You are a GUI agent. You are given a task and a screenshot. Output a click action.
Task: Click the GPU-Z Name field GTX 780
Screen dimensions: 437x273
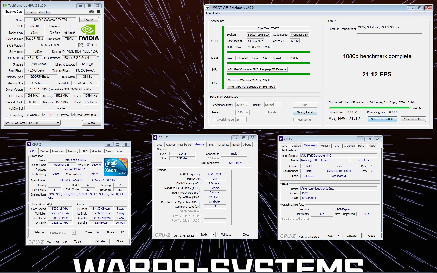50,20
